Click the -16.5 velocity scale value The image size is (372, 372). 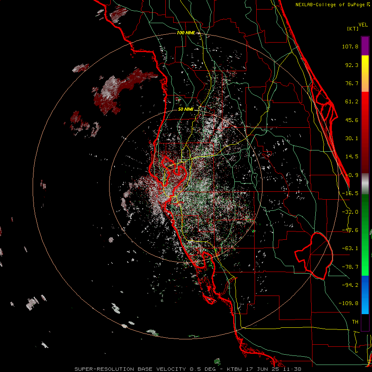(x=350, y=193)
